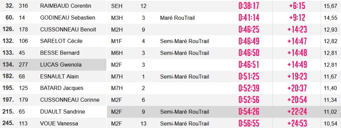Click DUAULT Sandrine's name
Viewport: 341px width, 128px height.
coord(63,112)
